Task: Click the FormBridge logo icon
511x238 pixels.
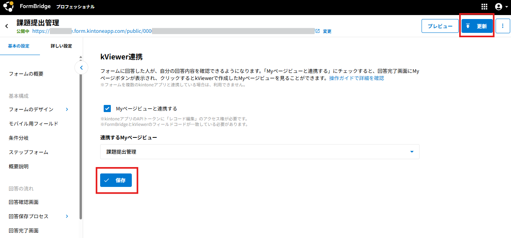Action: coord(8,7)
